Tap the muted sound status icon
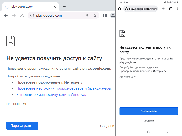 click(165, 2)
